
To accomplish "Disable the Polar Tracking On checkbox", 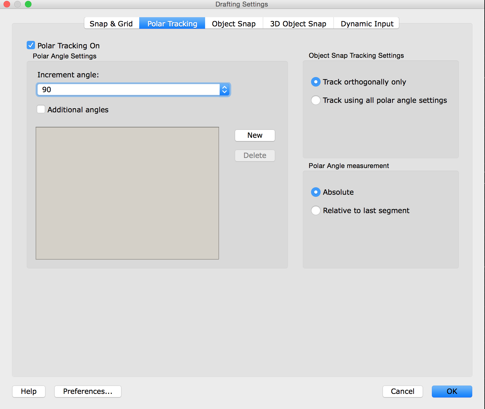I will [x=31, y=45].
